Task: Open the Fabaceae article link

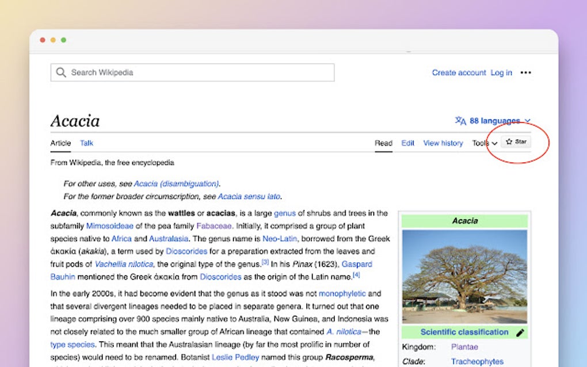Action: (214, 226)
